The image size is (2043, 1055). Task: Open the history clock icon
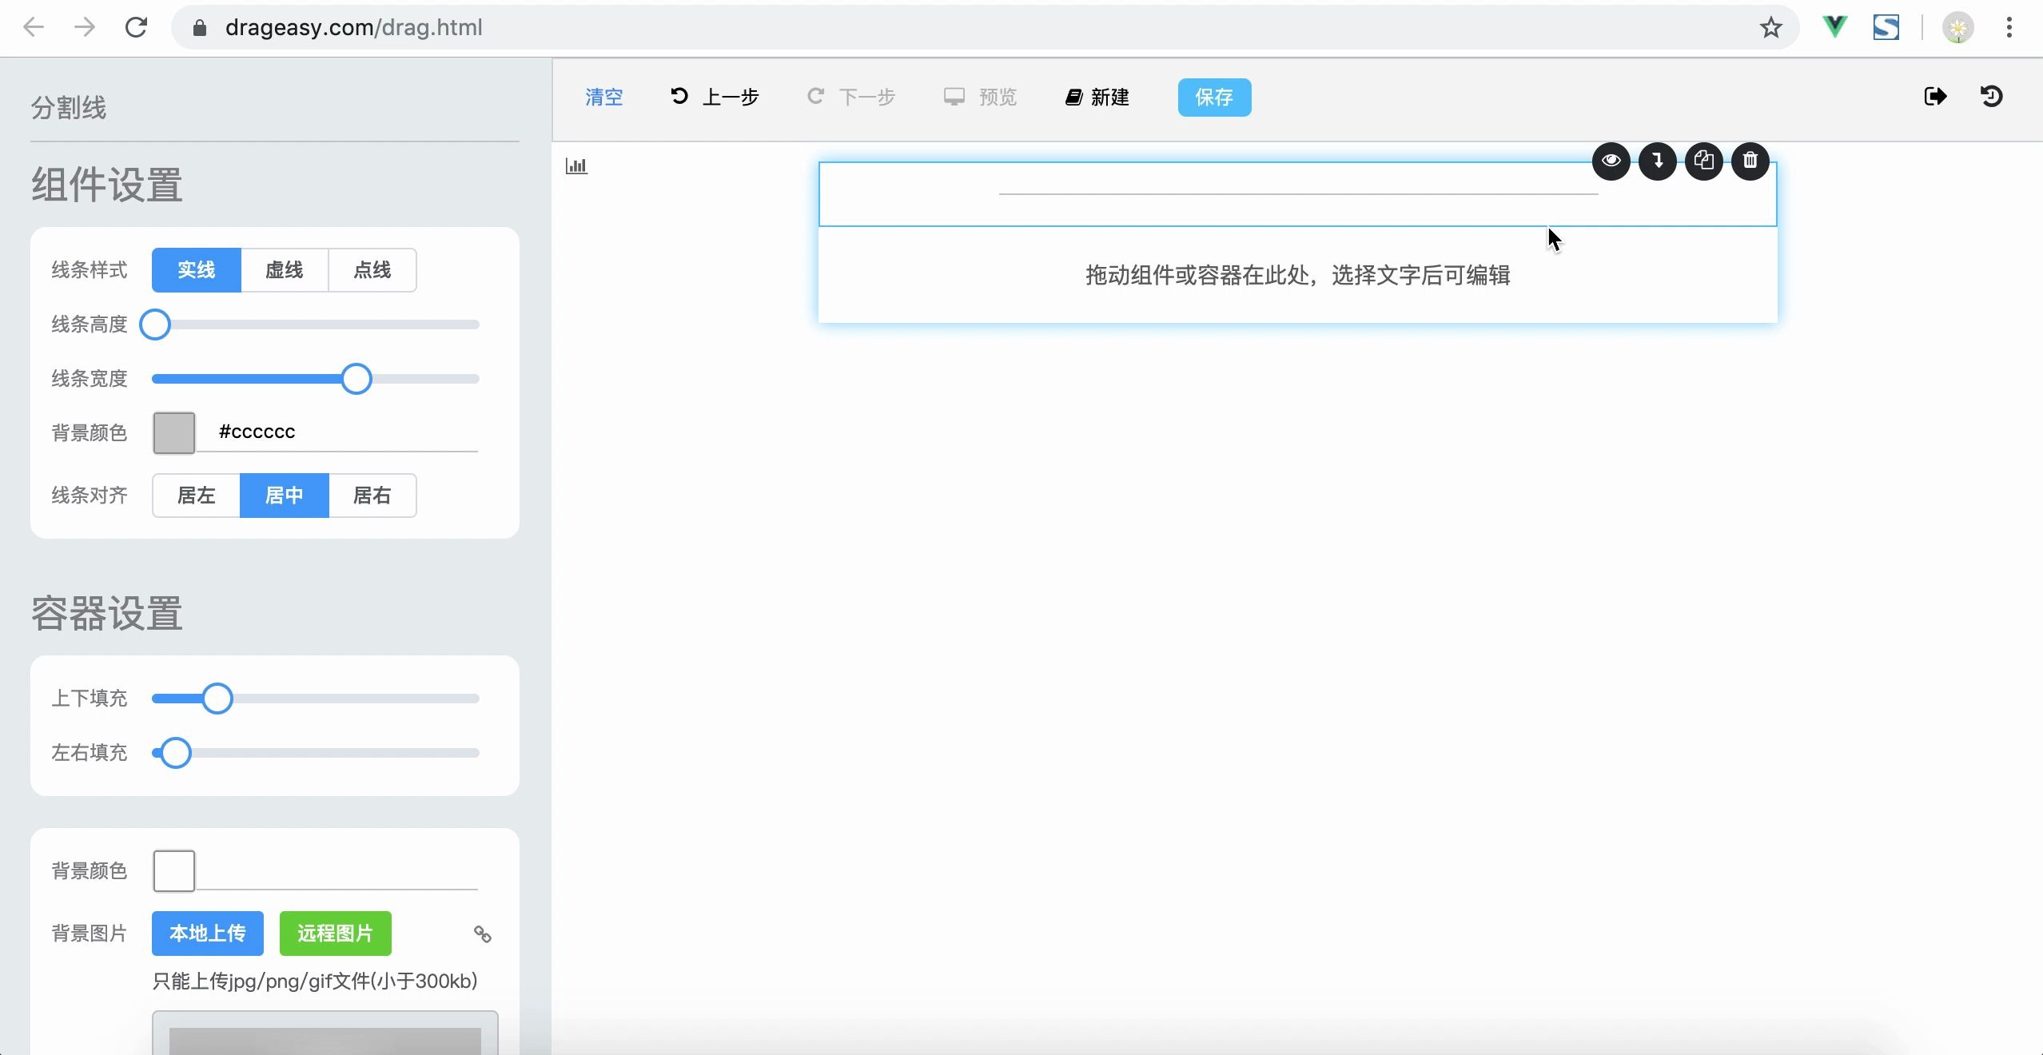tap(1991, 97)
